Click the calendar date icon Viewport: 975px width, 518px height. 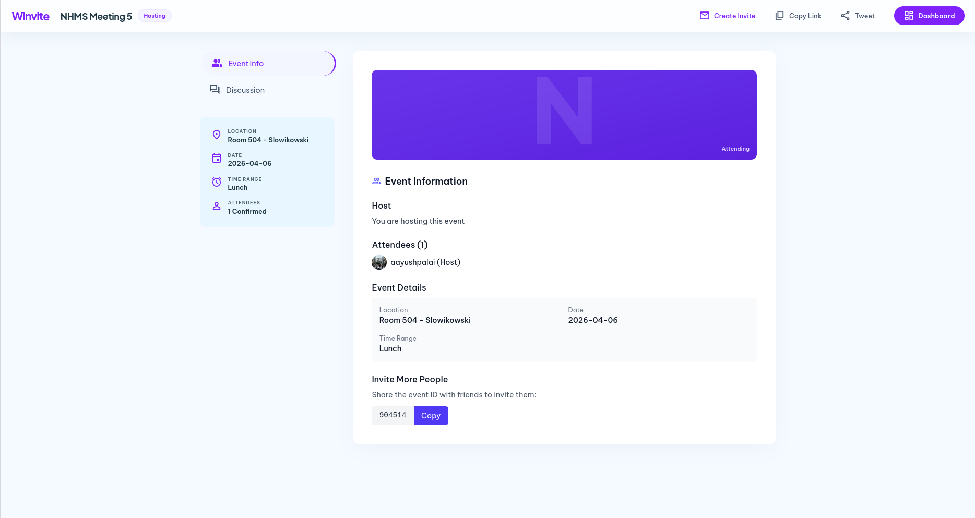coord(217,158)
